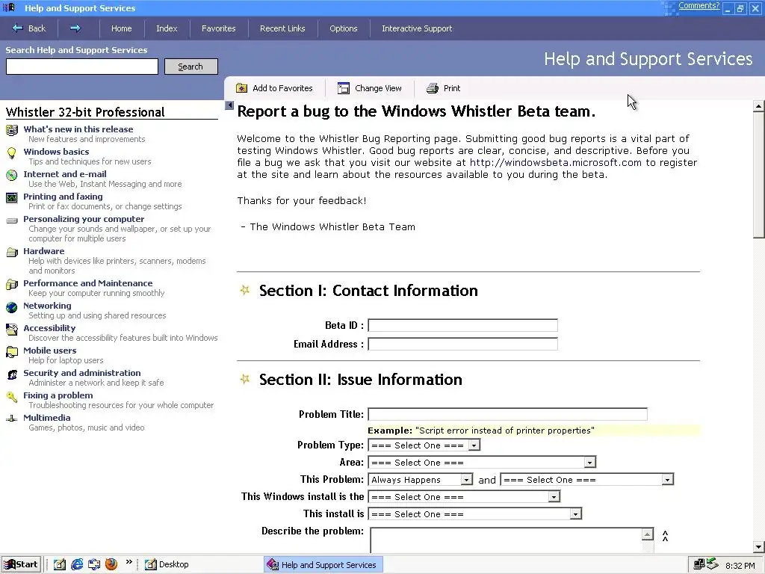The width and height of the screenshot is (765, 574).
Task: Click the Networking globe icon
Action: [x=12, y=307]
